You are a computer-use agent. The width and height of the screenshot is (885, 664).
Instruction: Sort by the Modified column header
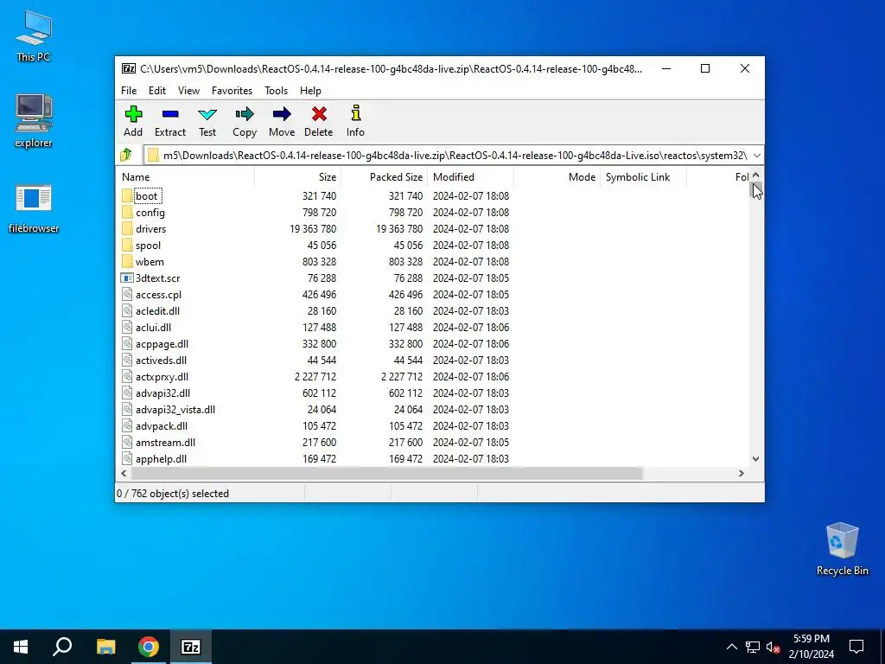pos(470,176)
